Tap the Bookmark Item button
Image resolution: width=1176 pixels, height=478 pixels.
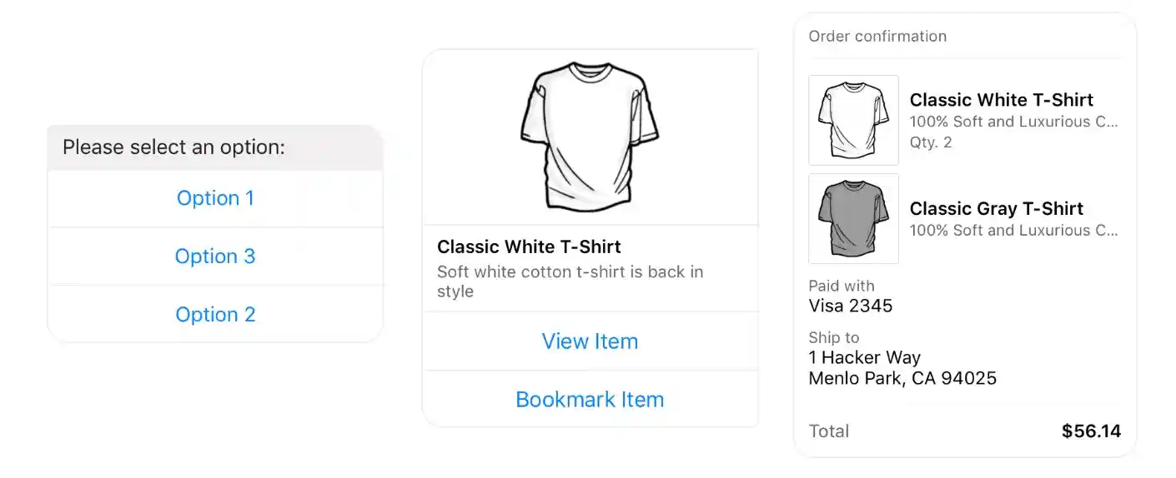(x=590, y=400)
